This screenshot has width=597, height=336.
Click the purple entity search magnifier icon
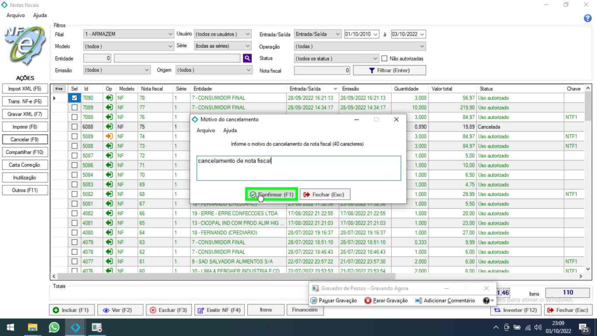[247, 58]
